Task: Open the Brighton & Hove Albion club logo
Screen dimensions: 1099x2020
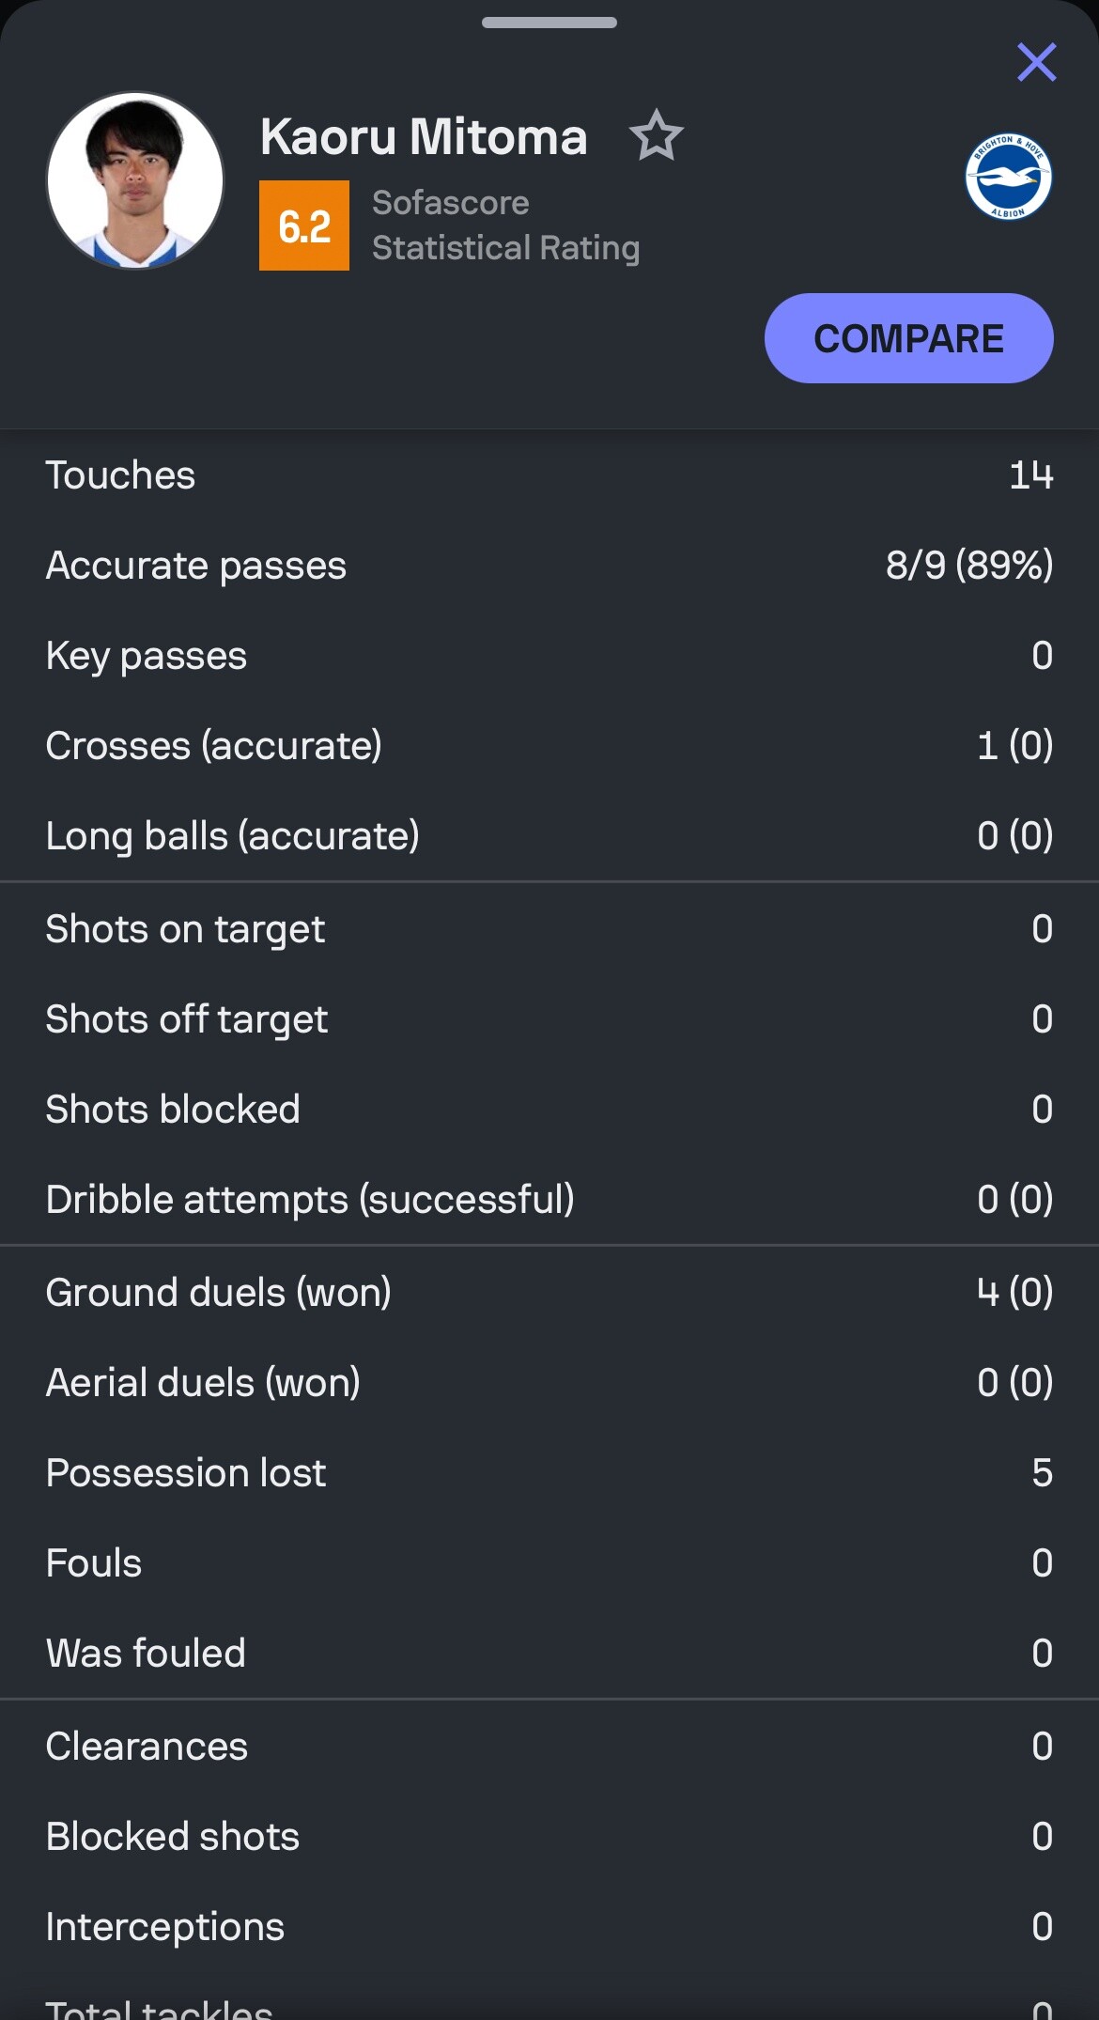Action: 1008,177
